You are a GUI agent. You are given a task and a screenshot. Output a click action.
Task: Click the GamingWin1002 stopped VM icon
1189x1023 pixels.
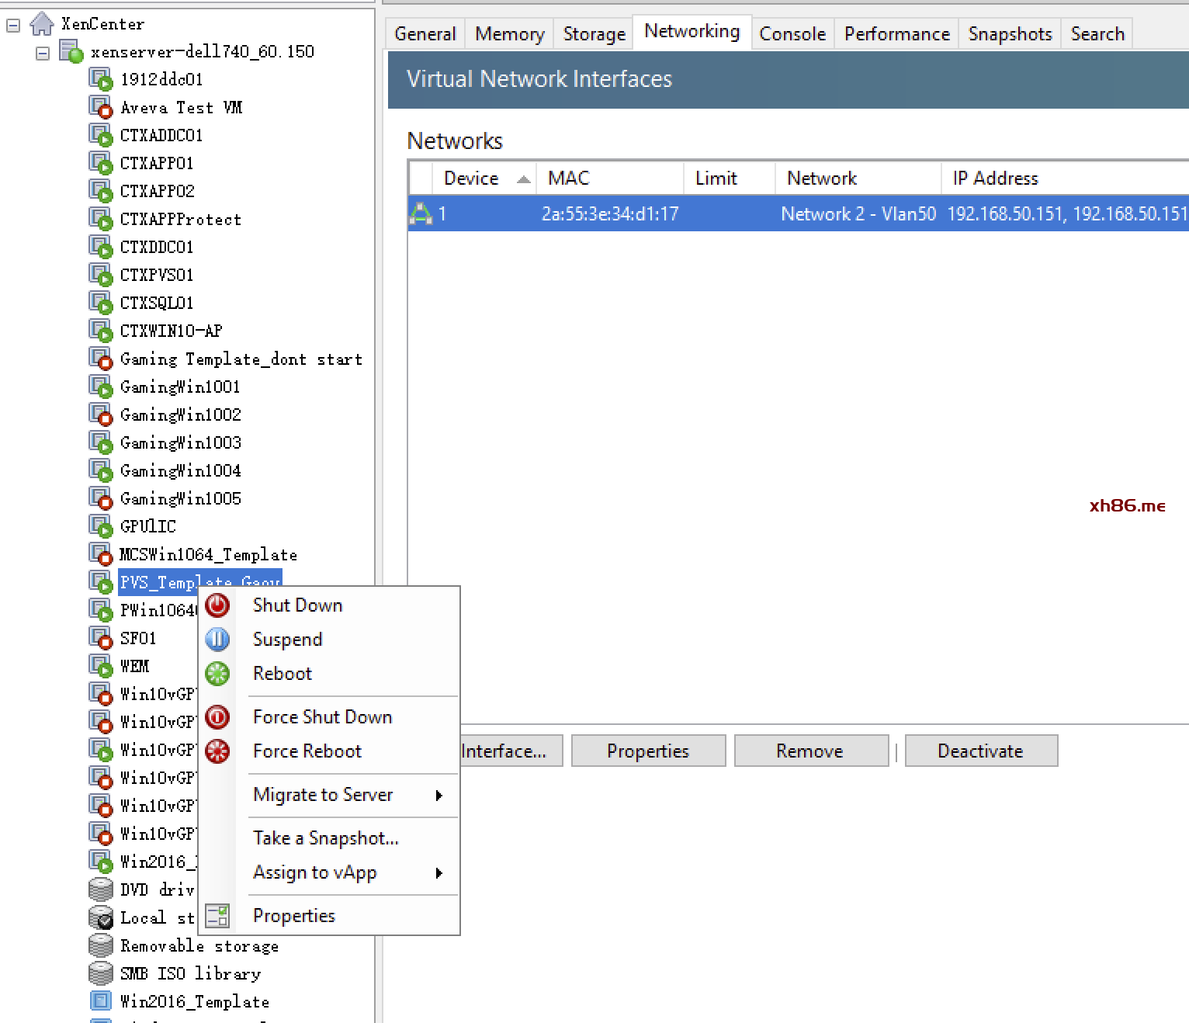[x=101, y=414]
